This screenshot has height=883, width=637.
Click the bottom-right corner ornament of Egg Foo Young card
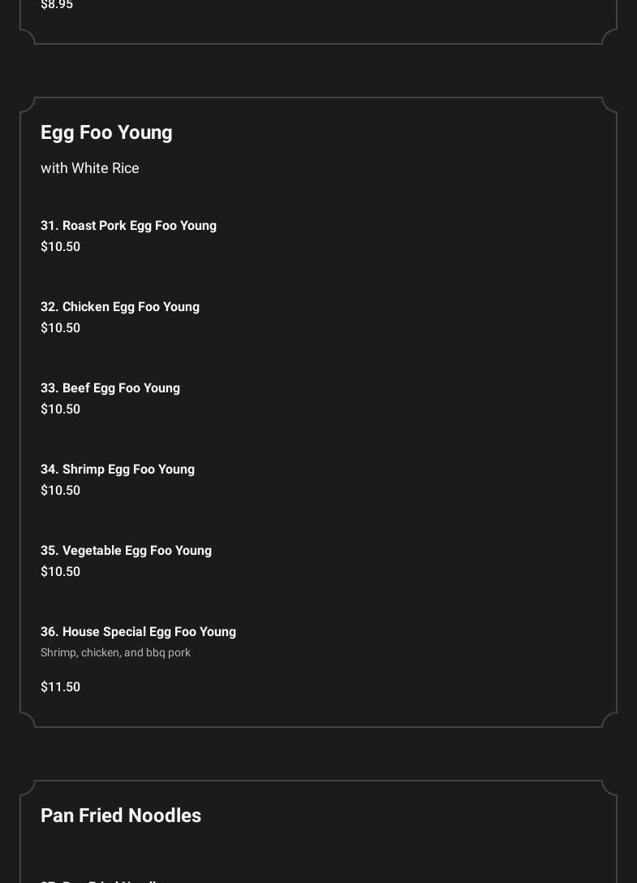pyautogui.click(x=609, y=720)
